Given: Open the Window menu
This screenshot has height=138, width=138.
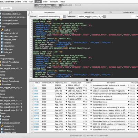Looking at the screenshot, I should point(54,2).
